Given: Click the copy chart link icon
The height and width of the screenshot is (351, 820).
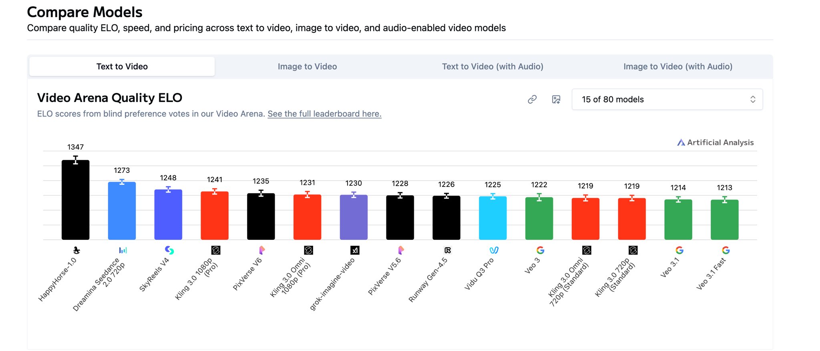Looking at the screenshot, I should tap(532, 99).
